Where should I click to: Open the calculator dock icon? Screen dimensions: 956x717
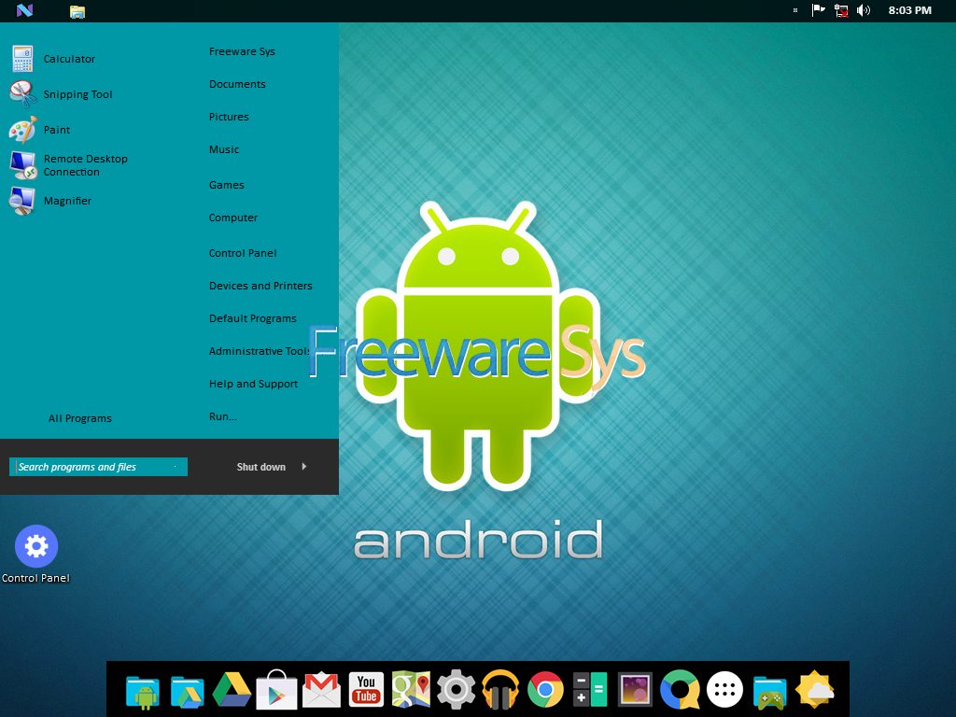[590, 690]
